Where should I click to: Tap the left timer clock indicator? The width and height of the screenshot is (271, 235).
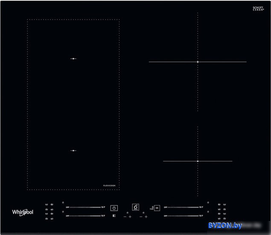click(x=127, y=213)
